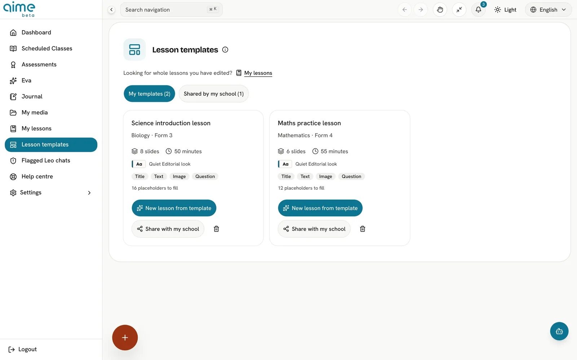Collapse the sidebar with the chevron button

(111, 10)
